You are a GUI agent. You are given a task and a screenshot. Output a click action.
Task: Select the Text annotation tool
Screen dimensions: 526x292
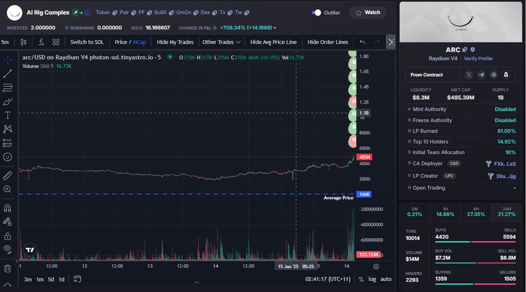pyautogui.click(x=7, y=115)
